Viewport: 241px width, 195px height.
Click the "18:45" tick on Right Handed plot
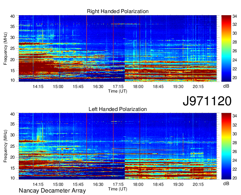(x=158, y=87)
